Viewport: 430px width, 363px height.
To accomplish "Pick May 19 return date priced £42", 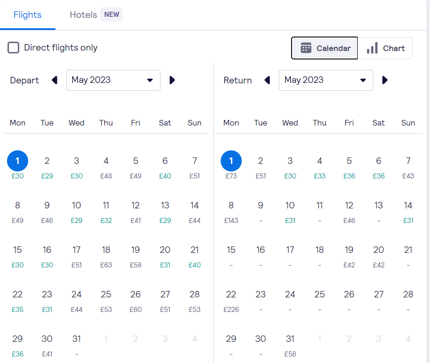I will pyautogui.click(x=349, y=256).
